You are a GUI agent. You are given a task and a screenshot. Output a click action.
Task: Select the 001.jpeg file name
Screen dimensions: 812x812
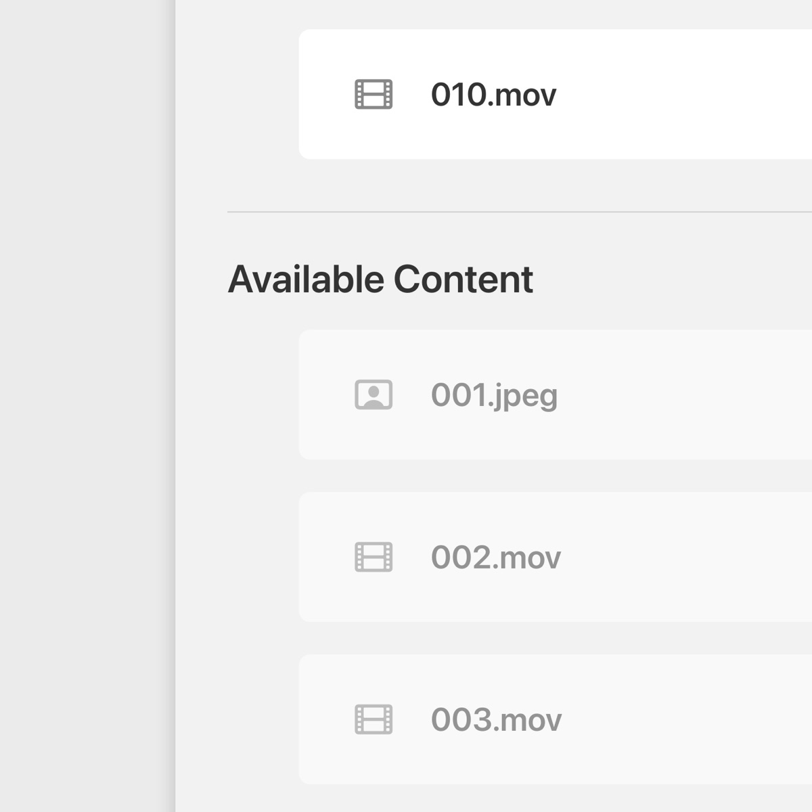[494, 396]
